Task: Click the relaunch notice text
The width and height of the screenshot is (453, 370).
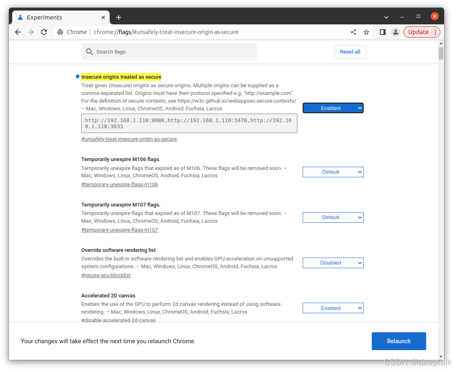Action: point(108,341)
